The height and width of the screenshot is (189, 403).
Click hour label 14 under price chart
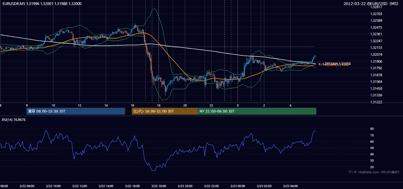(x=106, y=105)
